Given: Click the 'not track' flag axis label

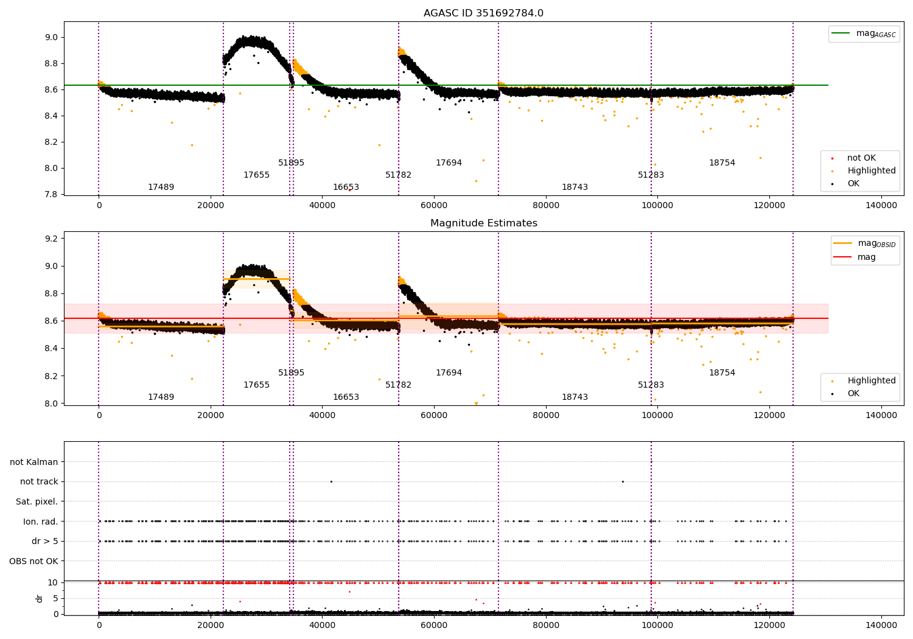Looking at the screenshot, I should [x=39, y=481].
